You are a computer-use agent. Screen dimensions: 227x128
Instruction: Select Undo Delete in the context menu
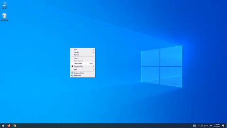pos(83,63)
